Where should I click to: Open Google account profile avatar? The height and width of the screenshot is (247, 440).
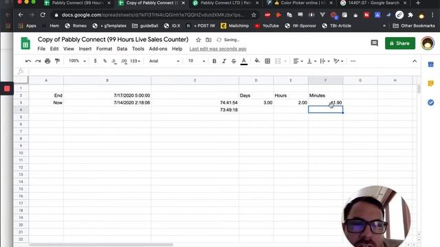[428, 43]
